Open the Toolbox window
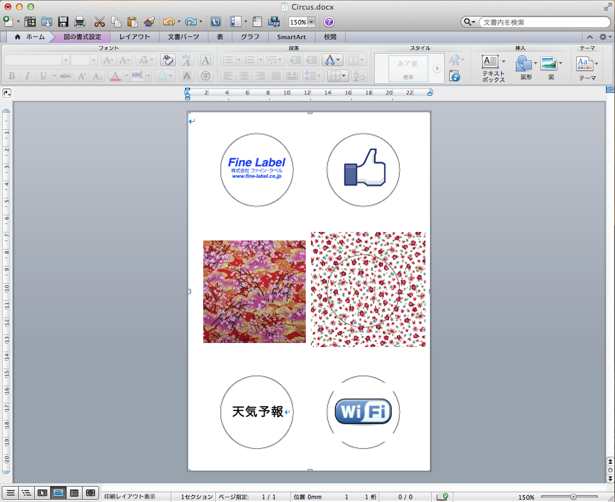615x502 pixels. 257,22
